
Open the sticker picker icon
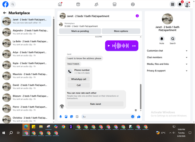[x=71, y=117]
